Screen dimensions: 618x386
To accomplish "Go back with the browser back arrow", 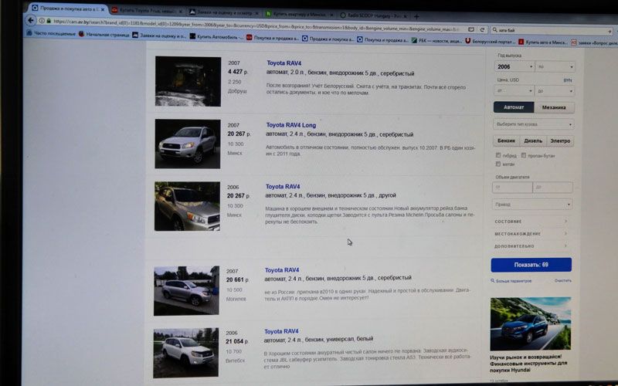I will click(x=31, y=21).
